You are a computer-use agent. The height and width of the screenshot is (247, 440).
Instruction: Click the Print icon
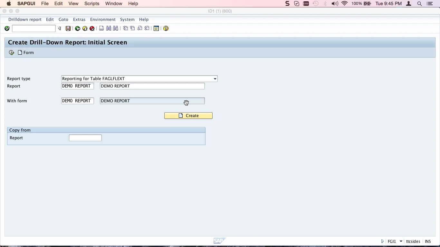(x=101, y=28)
